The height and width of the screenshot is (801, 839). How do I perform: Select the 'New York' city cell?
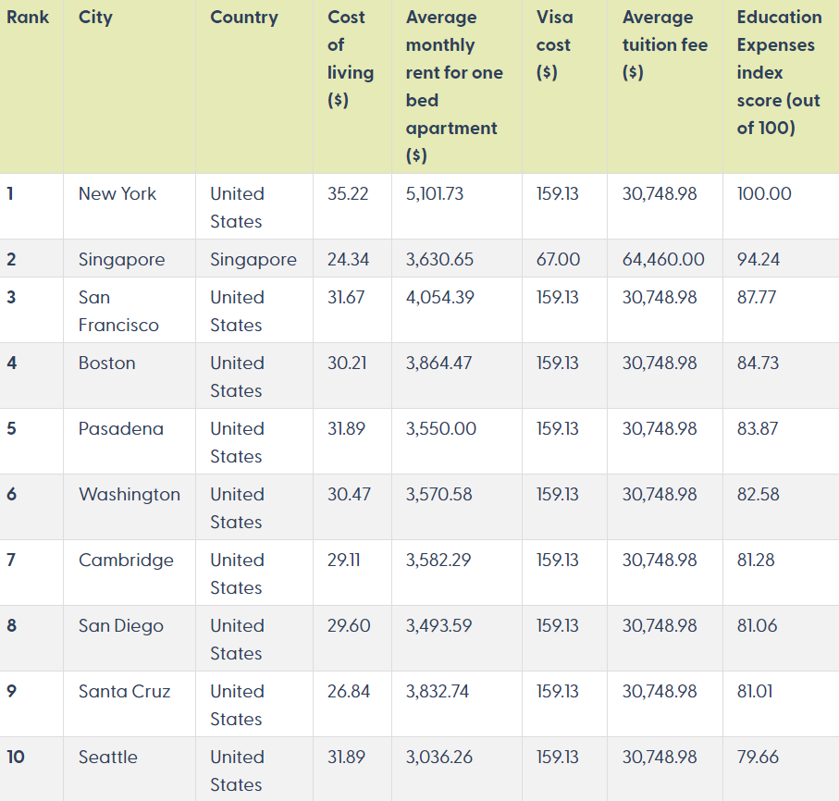pyautogui.click(x=117, y=193)
